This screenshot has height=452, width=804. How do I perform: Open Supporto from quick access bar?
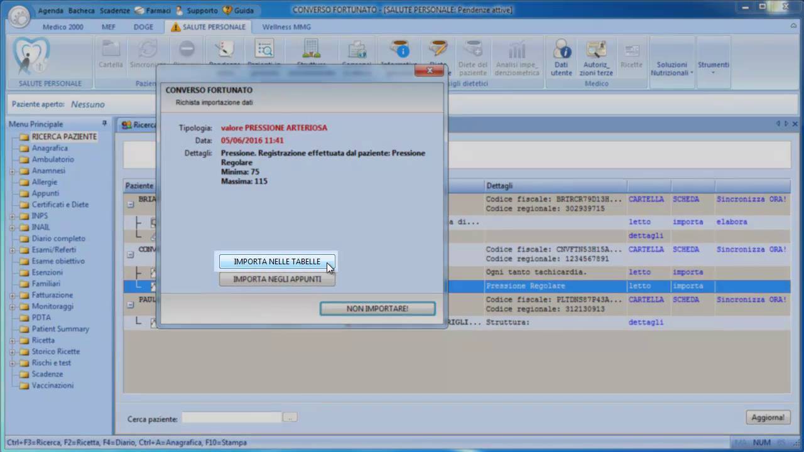tap(197, 11)
